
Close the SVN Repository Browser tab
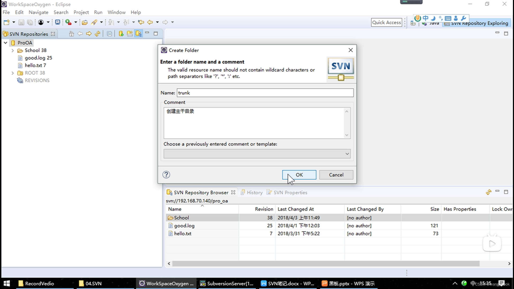tap(233, 192)
